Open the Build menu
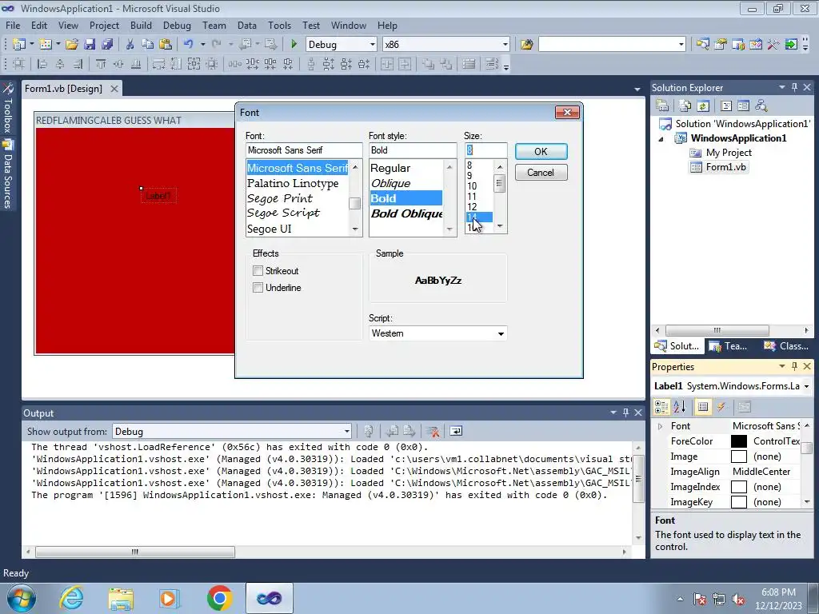This screenshot has width=819, height=614. point(141,25)
